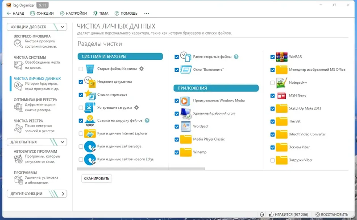Click the 'Приложения' section header
This screenshot has height=220, width=357.
click(216, 88)
